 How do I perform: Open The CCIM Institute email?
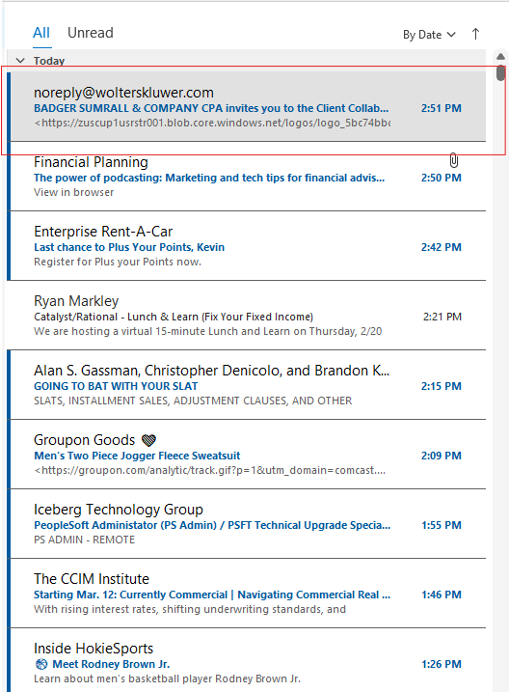(x=247, y=594)
